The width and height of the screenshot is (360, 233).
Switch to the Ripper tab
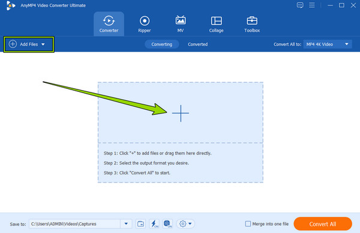(x=145, y=24)
